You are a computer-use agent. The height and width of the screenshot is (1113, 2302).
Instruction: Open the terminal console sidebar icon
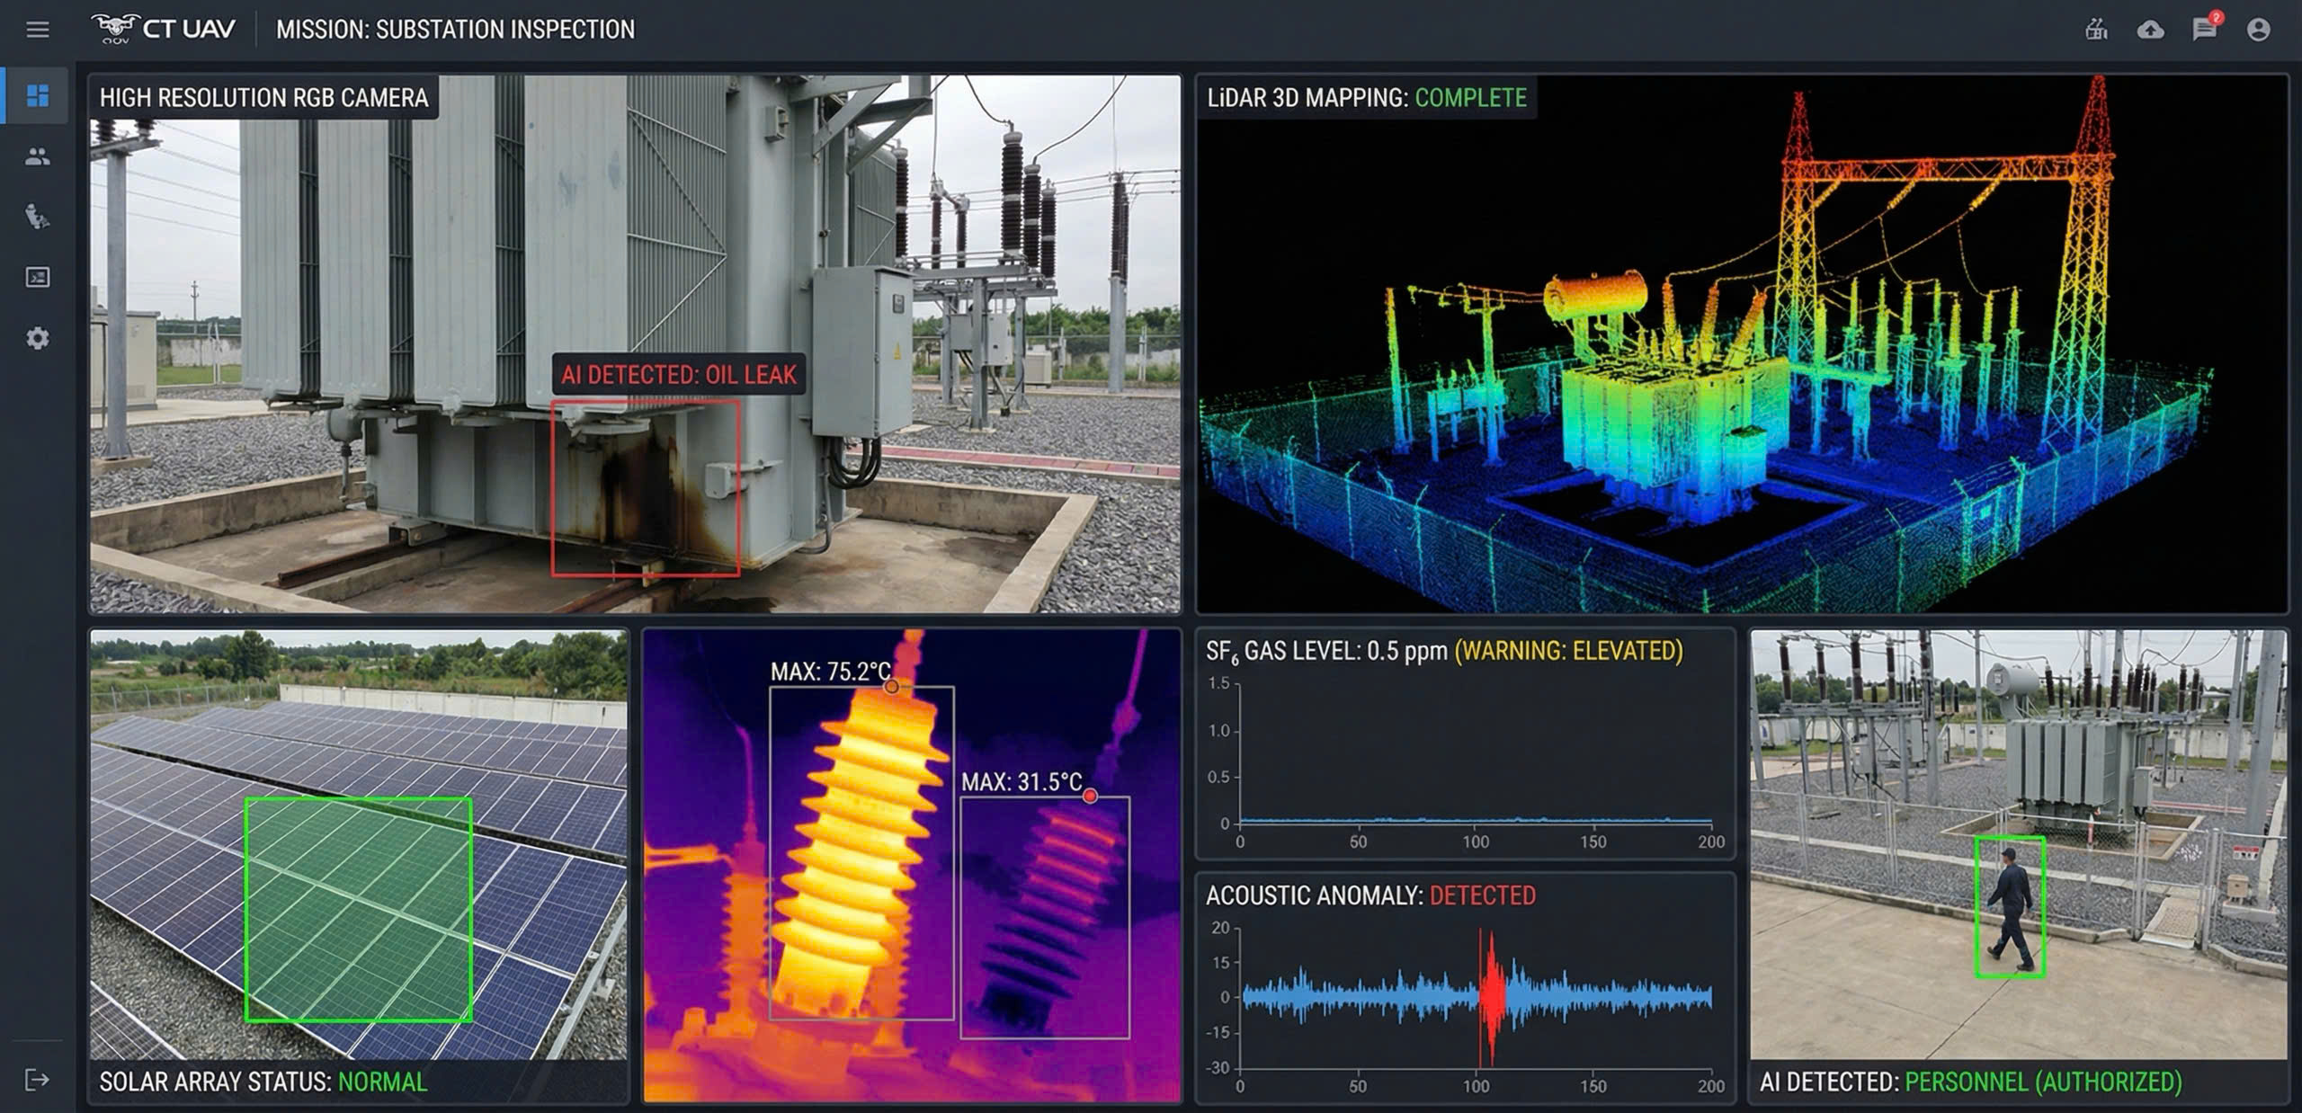(x=38, y=277)
